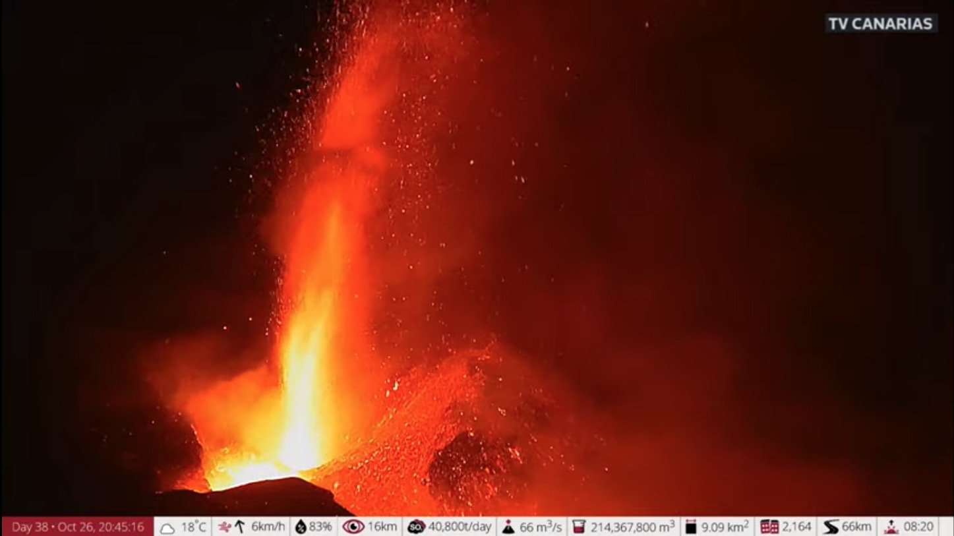The width and height of the screenshot is (954, 536).
Task: Click the cloud weather icon
Action: coord(167,527)
